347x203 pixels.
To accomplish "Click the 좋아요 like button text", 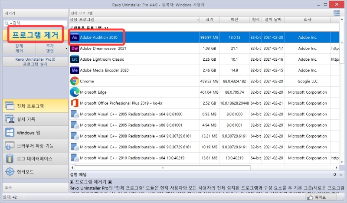I will [x=320, y=197].
